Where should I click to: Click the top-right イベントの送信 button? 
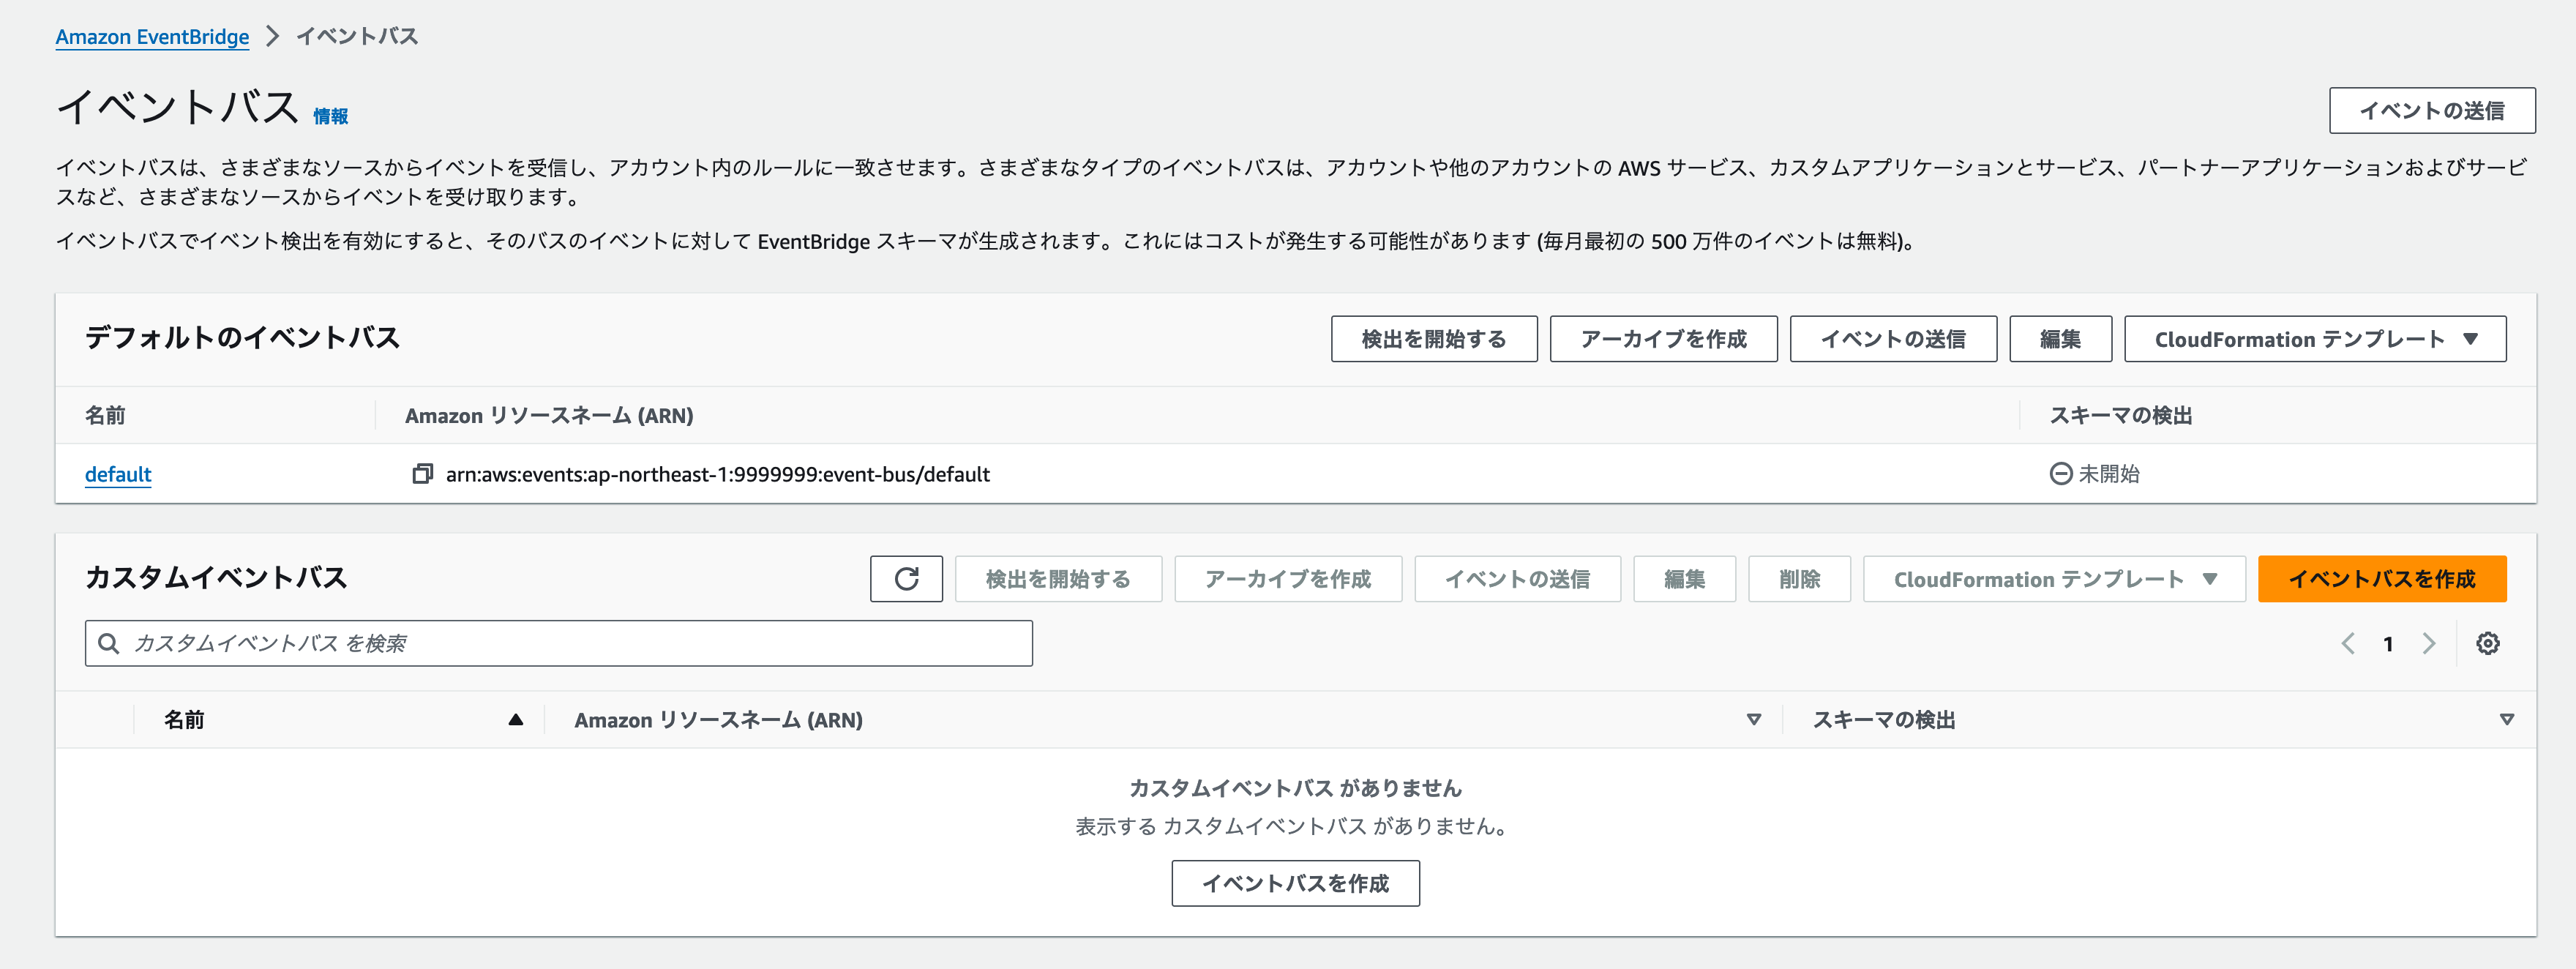click(2432, 110)
